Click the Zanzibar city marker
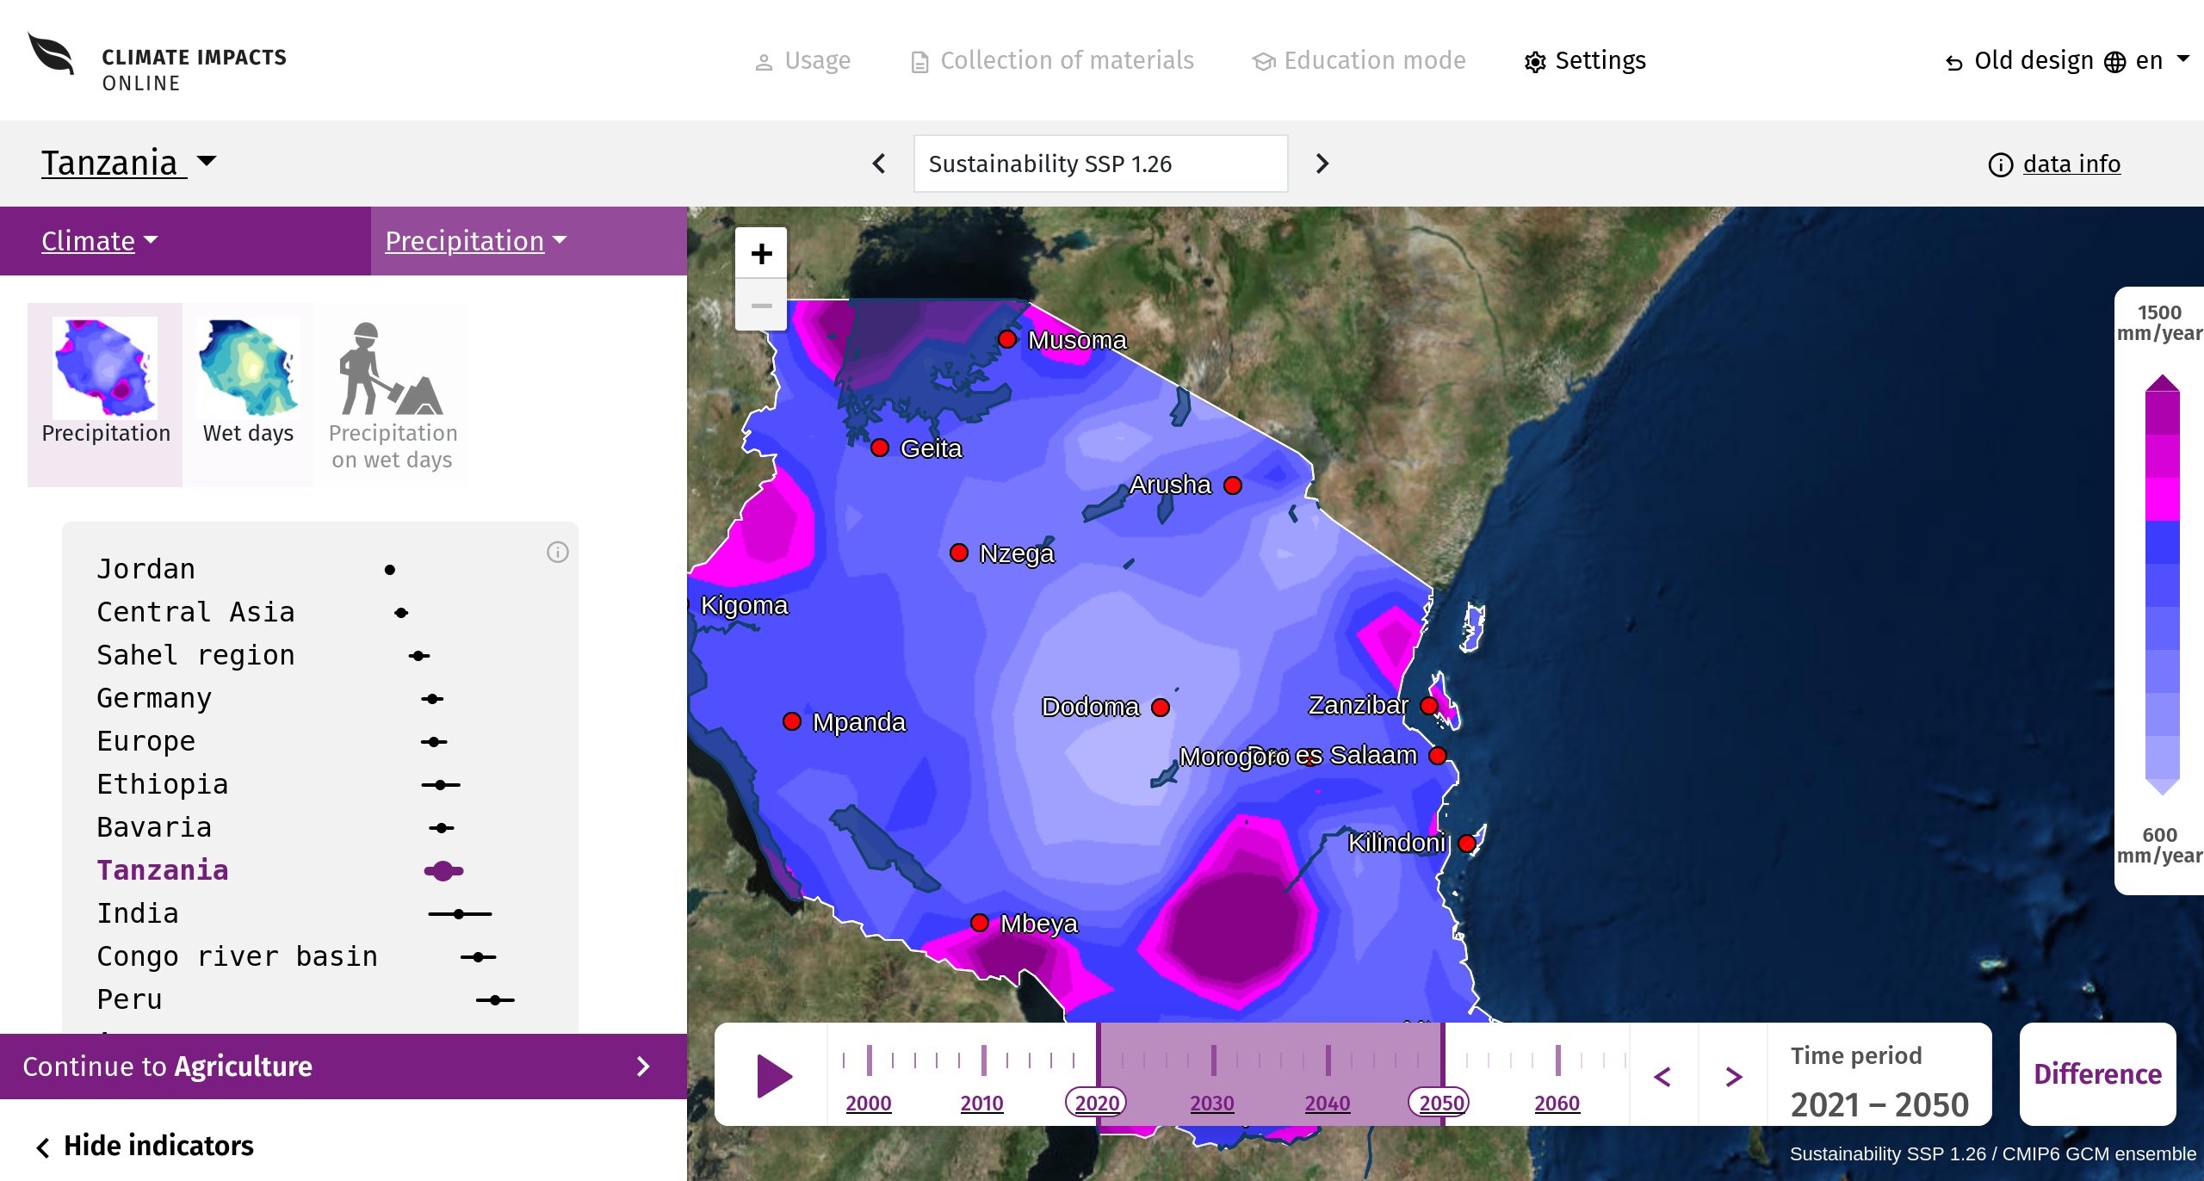Image resolution: width=2204 pixels, height=1181 pixels. 1430,706
